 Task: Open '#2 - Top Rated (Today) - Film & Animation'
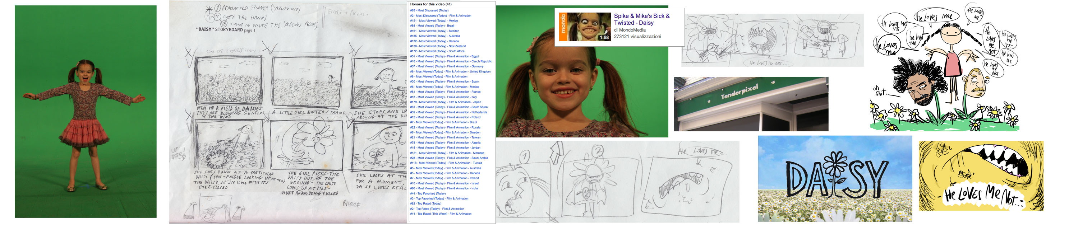point(437,209)
